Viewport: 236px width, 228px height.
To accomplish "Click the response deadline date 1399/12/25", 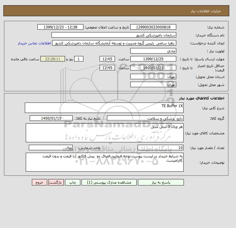I will click(x=153, y=59).
